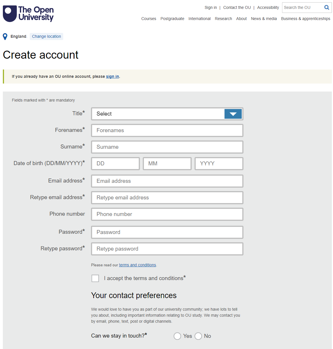Image resolution: width=333 pixels, height=349 pixels.
Task: Open the Title dropdown arrow
Action: [x=233, y=114]
